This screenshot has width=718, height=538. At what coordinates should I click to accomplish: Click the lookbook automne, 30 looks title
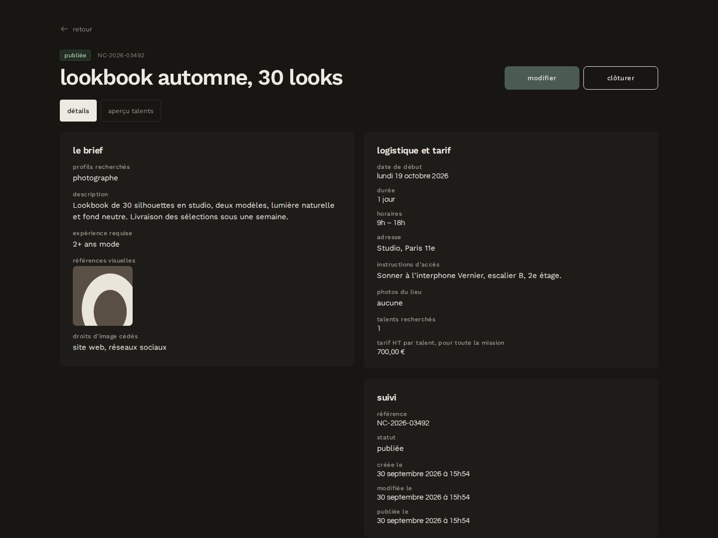(x=201, y=77)
